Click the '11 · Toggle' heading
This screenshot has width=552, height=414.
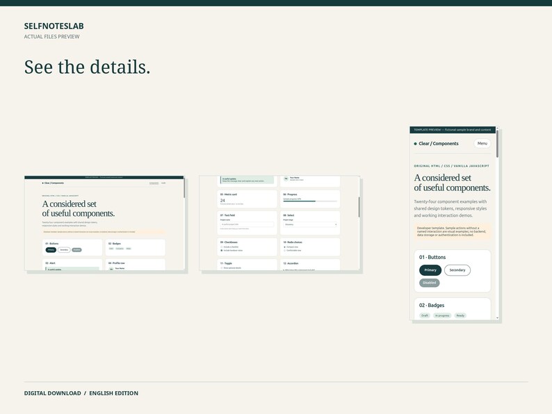tap(226, 263)
